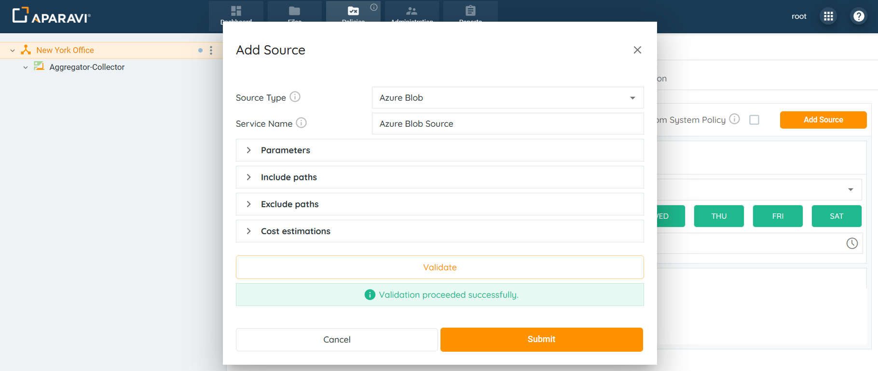
Task: Collapse the Aggregator-Collector tree node
Action: [x=26, y=67]
